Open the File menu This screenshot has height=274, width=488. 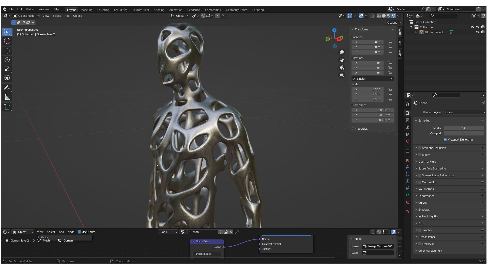point(11,9)
